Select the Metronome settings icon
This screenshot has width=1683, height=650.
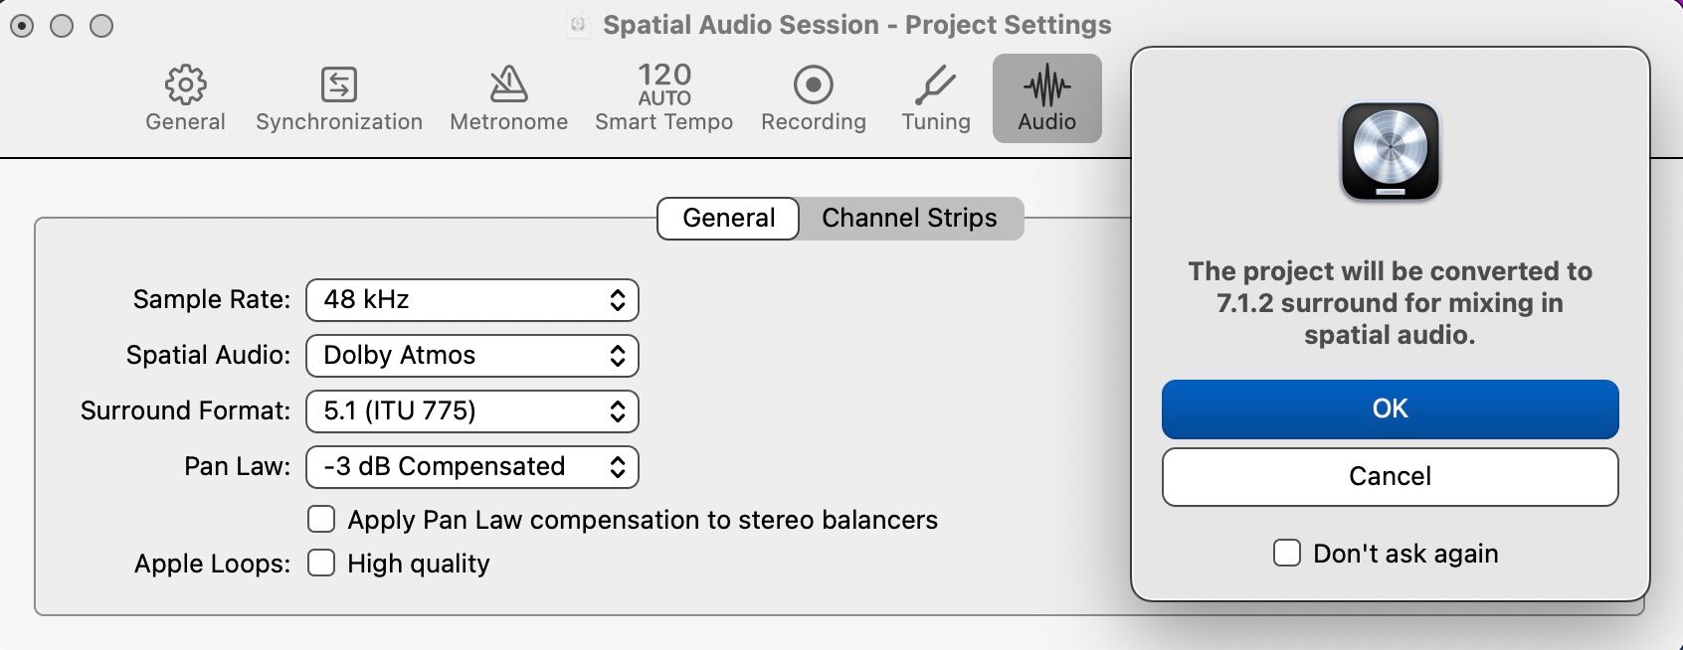(x=507, y=96)
